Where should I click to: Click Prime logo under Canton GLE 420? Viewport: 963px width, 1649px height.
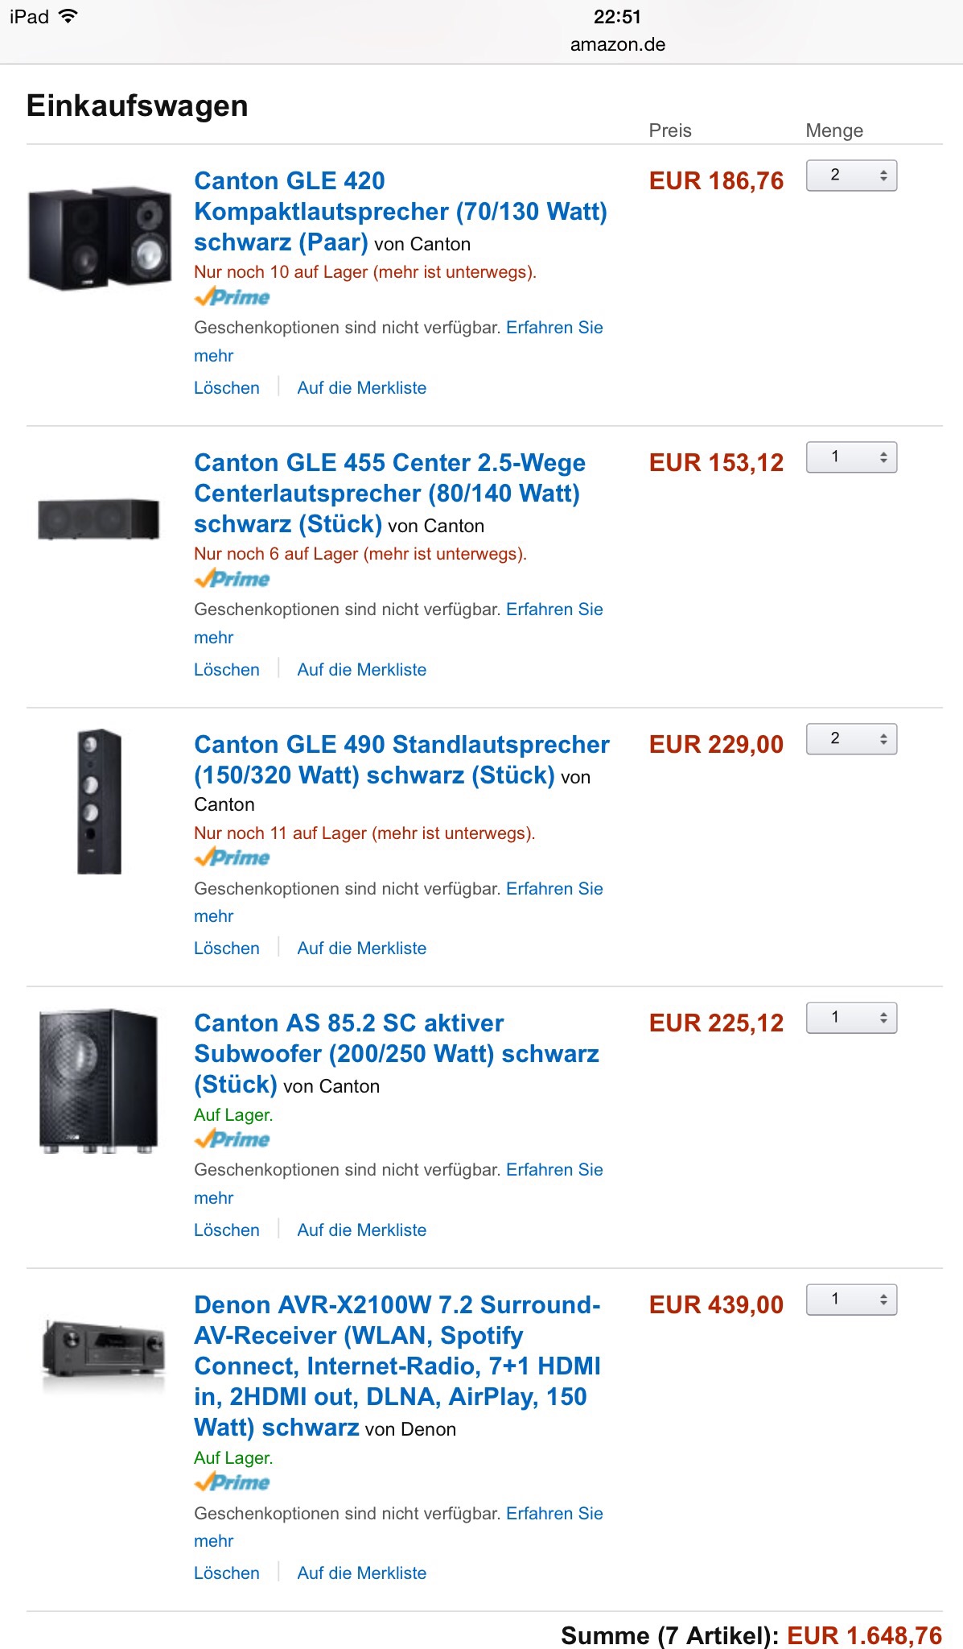[x=232, y=297]
